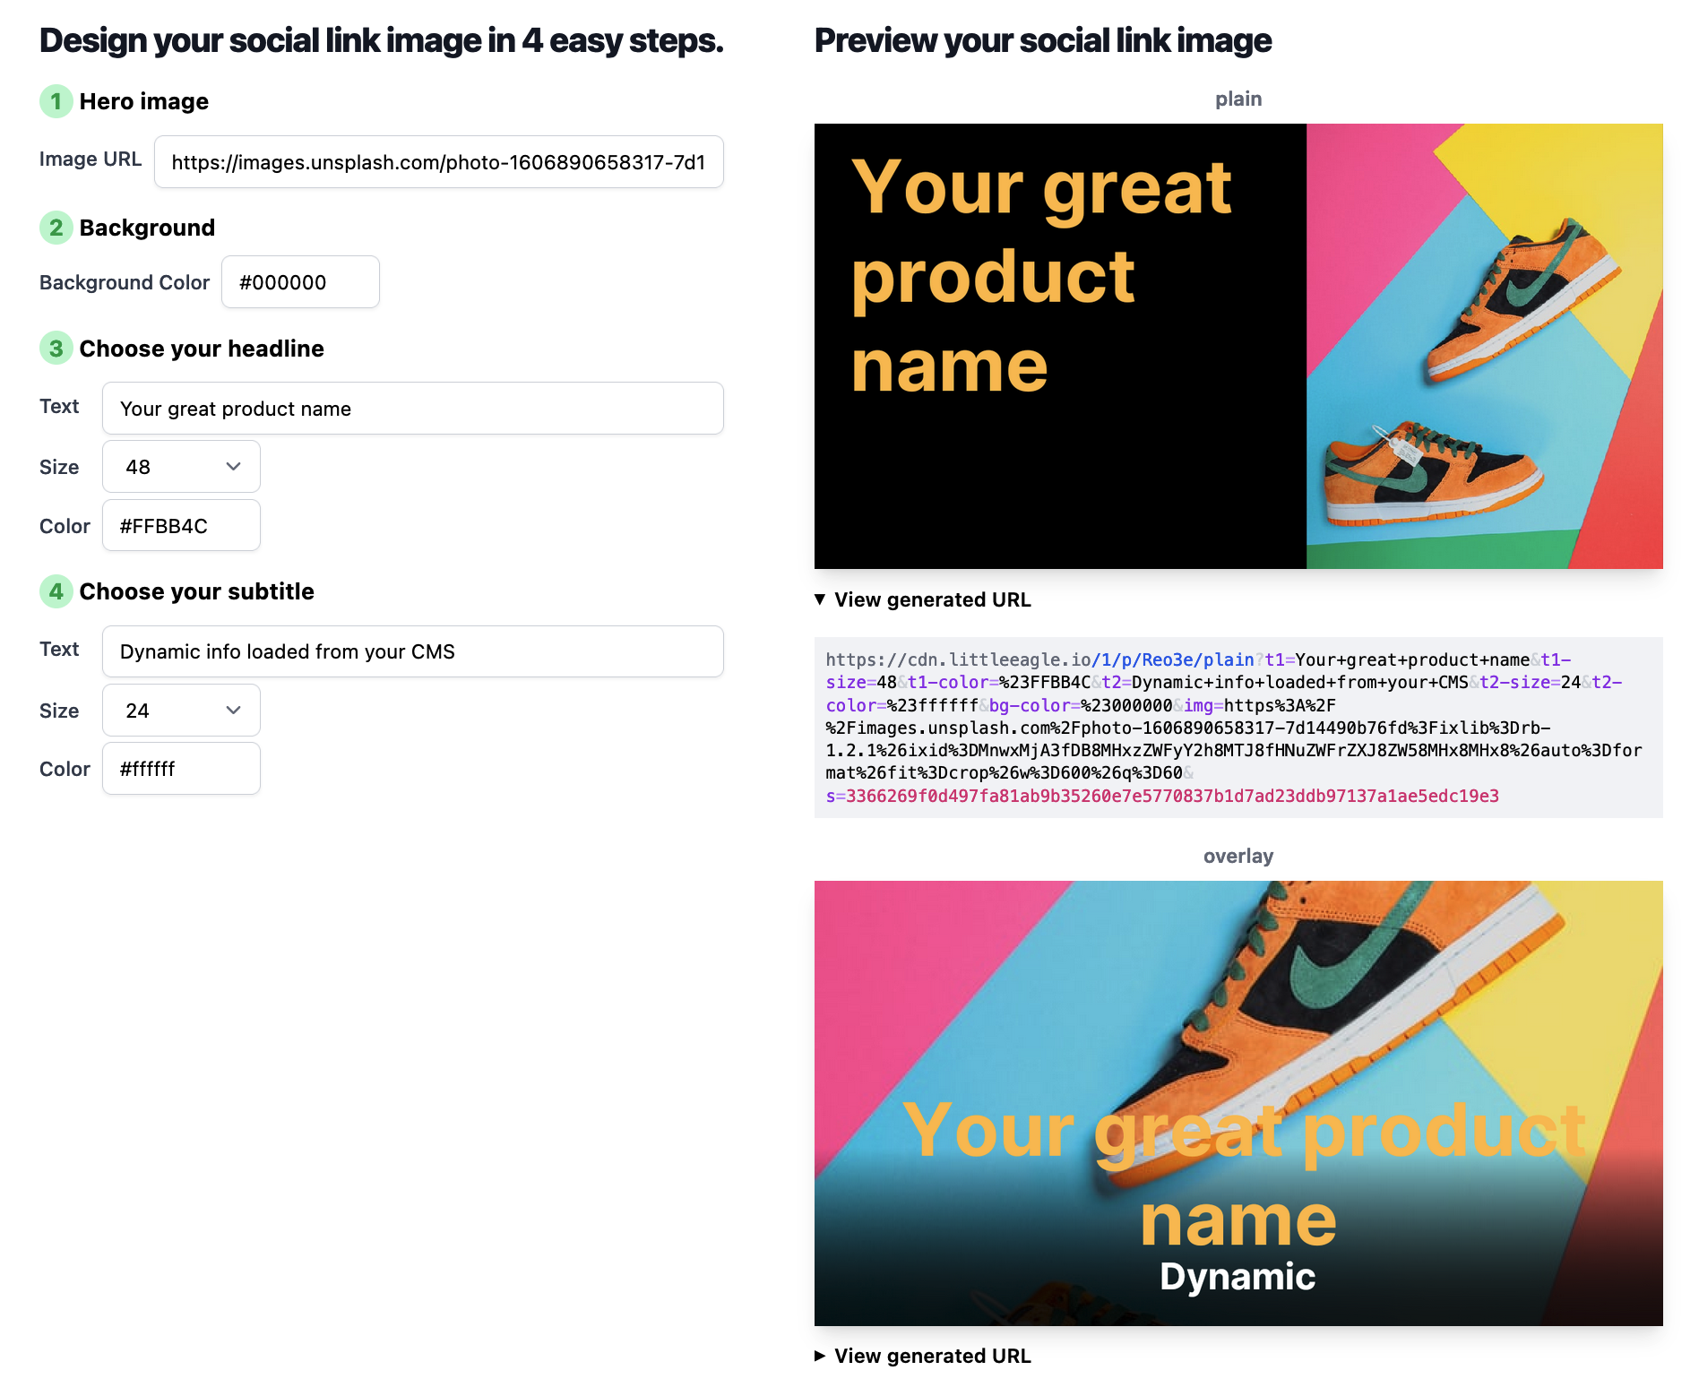Viewport: 1699px width, 1396px height.
Task: Click the Image URL input field
Action: pyautogui.click(x=438, y=162)
